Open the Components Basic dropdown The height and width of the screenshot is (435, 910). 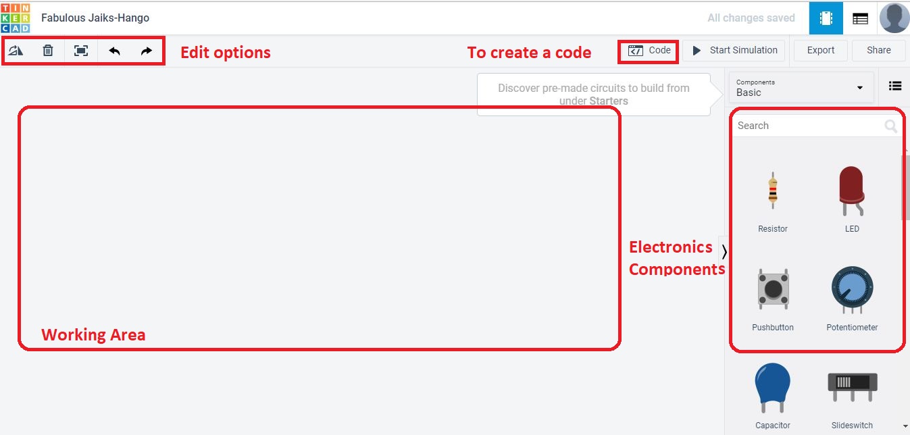pyautogui.click(x=801, y=88)
